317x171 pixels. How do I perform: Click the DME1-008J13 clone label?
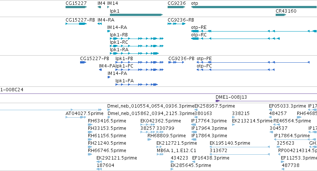pyautogui.click(x=231, y=97)
